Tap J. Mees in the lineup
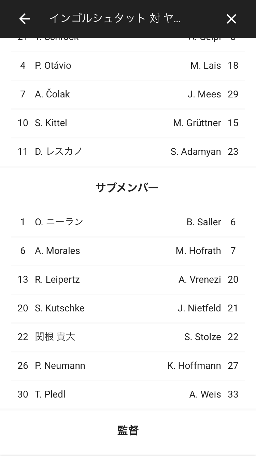Viewport: 256px width, 456px height. click(204, 94)
